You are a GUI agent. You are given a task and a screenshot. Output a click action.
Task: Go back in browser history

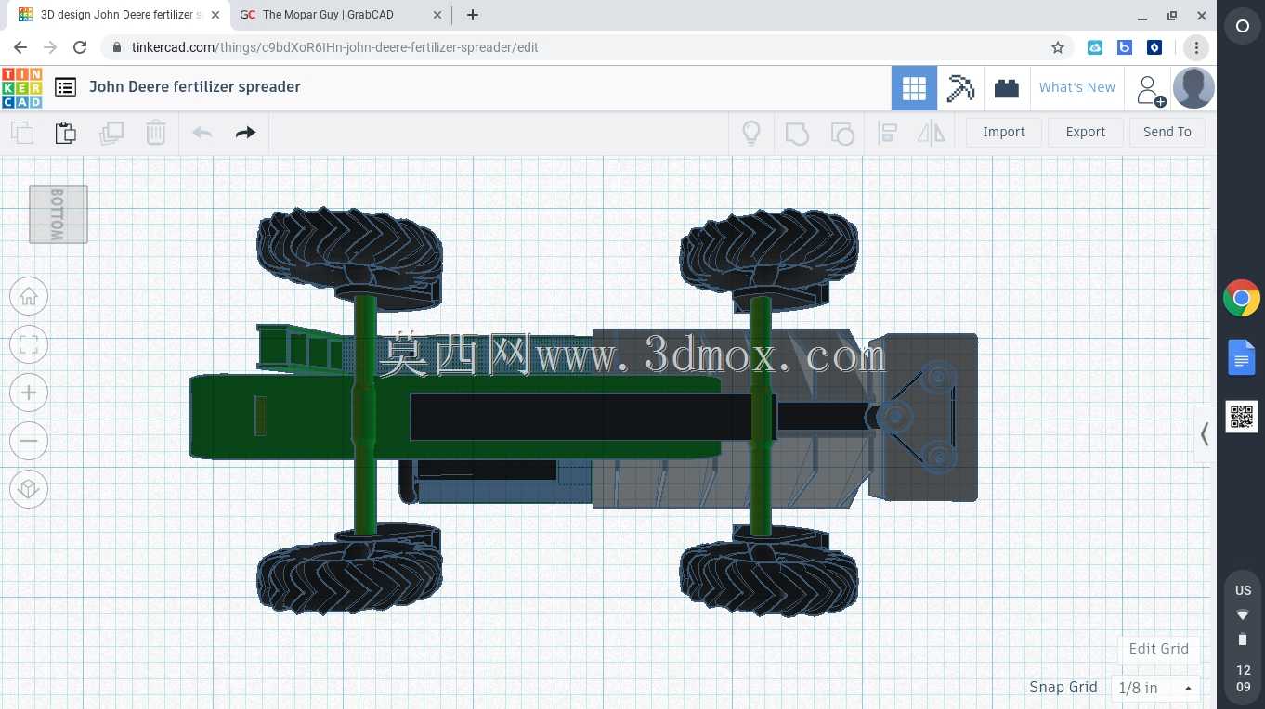pos(20,47)
